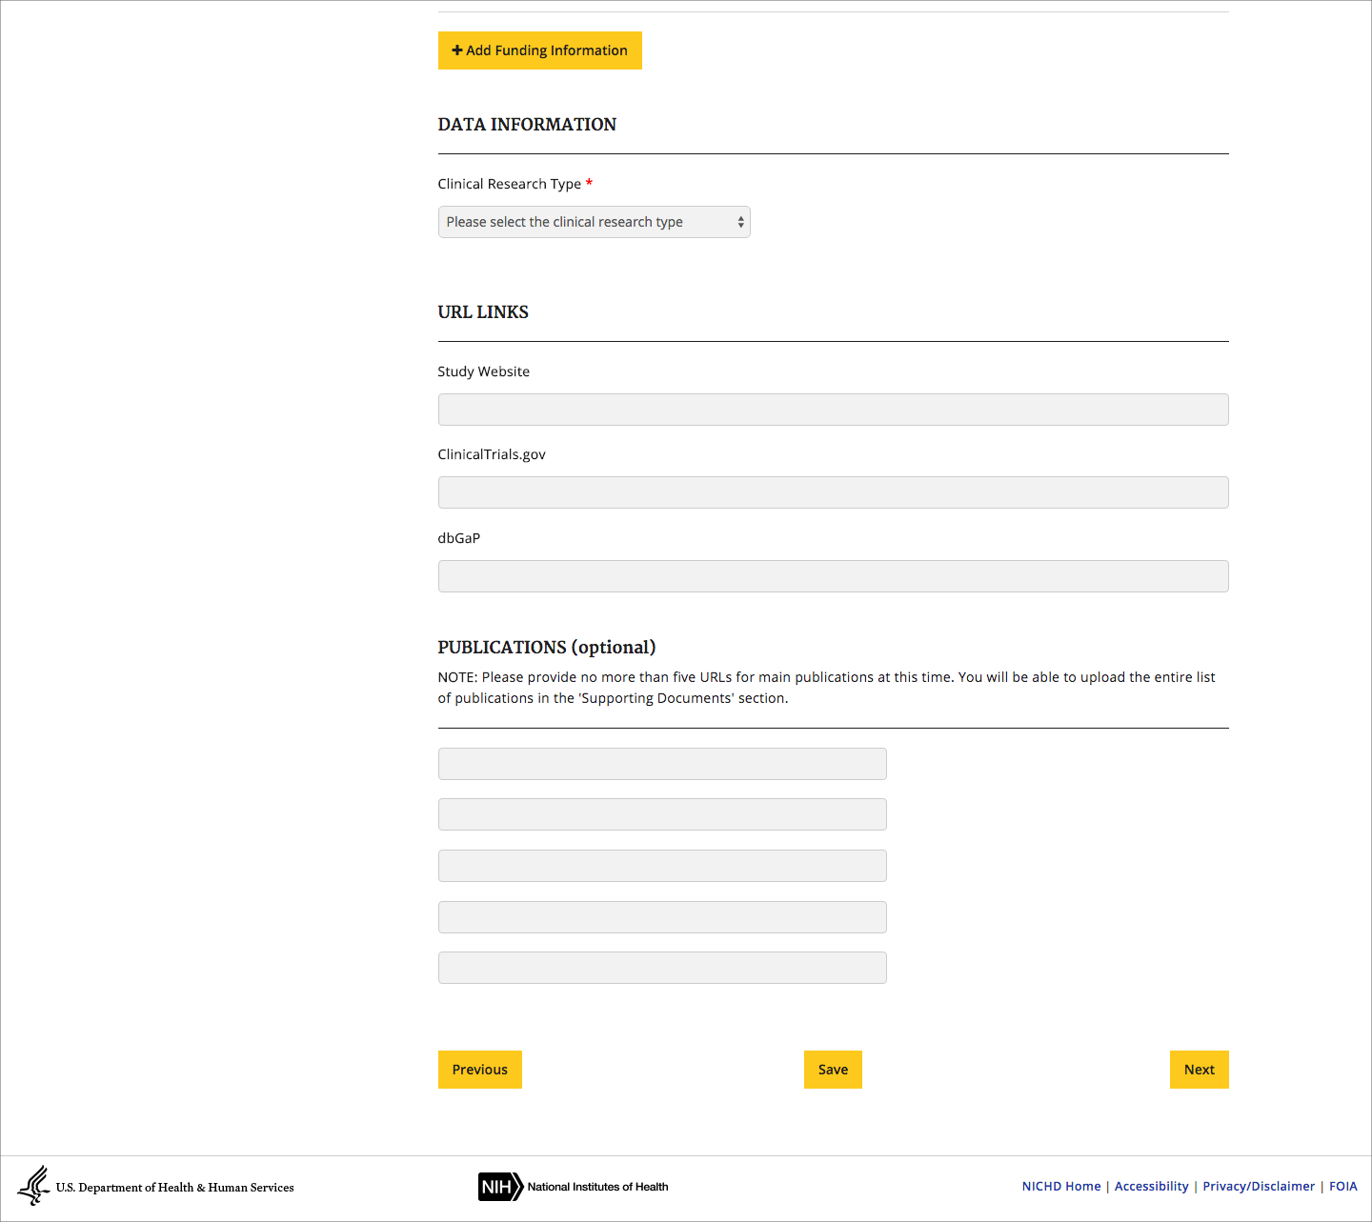Click the second publication URL field
Screen dimensions: 1372x1222
pyautogui.click(x=662, y=814)
